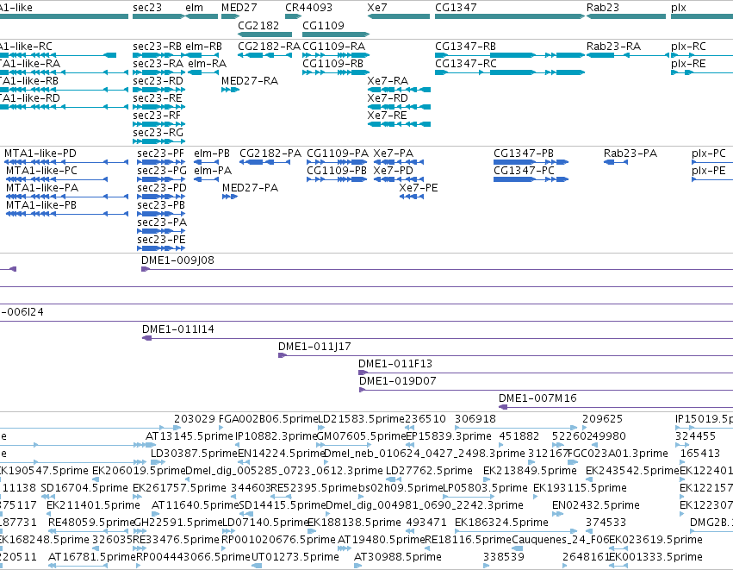
Task: Select the sec23 gene label
Action: (x=147, y=8)
